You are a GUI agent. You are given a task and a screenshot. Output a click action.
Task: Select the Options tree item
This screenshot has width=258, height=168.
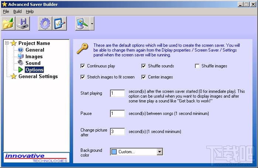[34, 70]
